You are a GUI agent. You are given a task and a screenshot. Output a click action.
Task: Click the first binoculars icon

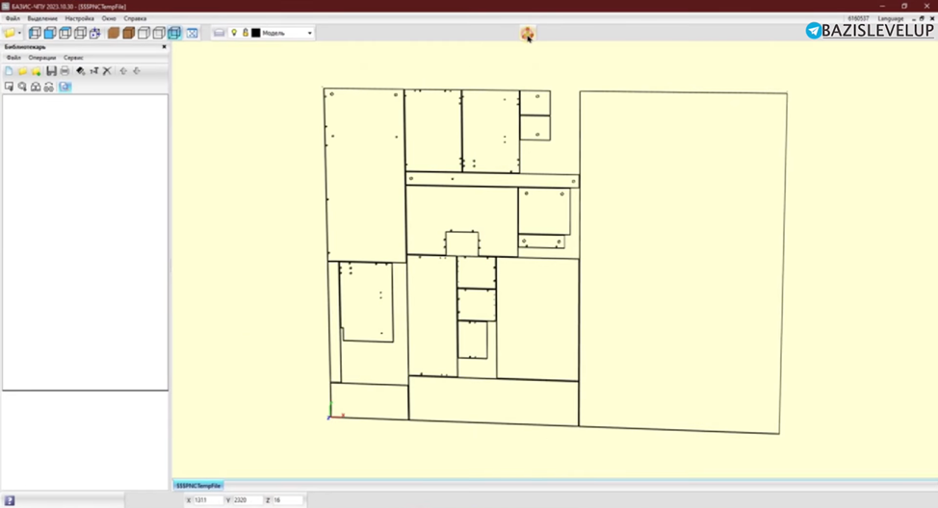(x=36, y=87)
